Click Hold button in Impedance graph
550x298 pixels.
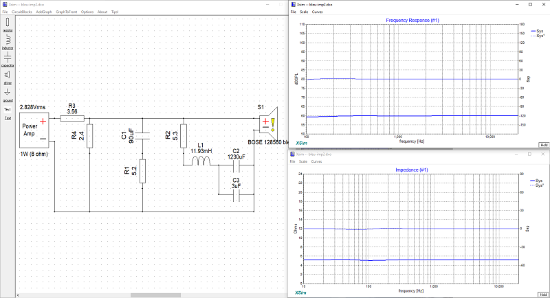543,295
